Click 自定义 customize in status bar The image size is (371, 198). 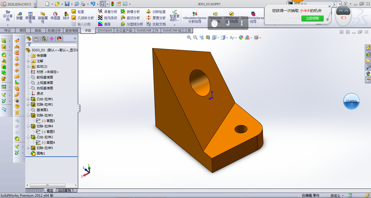point(335,195)
